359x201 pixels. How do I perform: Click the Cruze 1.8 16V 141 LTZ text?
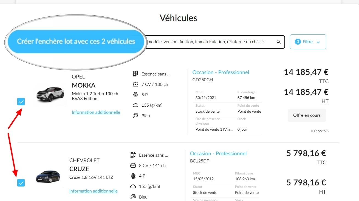point(91,177)
